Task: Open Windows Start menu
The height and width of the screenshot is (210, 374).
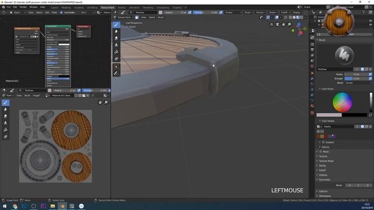Action: 5,206
